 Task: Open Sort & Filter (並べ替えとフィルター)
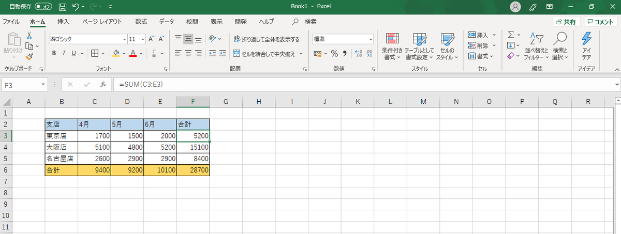click(x=535, y=46)
